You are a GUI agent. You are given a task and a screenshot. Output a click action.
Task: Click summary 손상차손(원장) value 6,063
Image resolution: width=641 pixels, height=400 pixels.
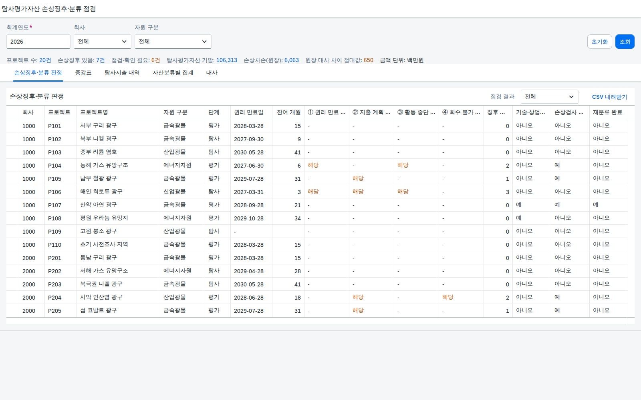292,60
